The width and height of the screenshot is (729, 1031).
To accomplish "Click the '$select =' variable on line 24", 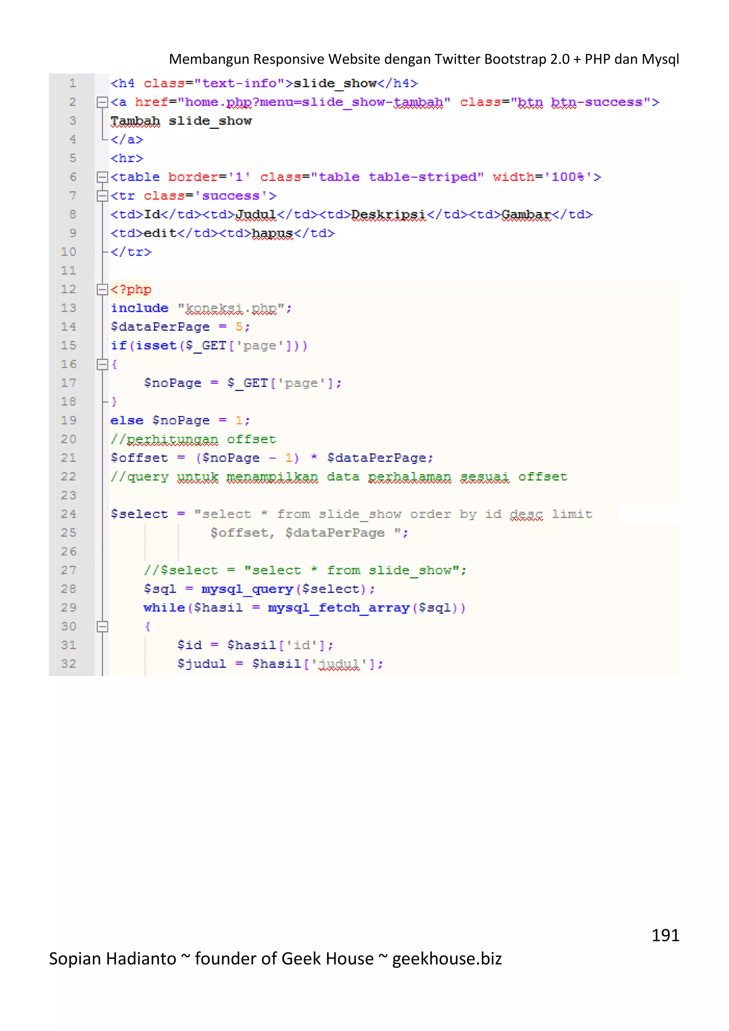I will pyautogui.click(x=148, y=514).
